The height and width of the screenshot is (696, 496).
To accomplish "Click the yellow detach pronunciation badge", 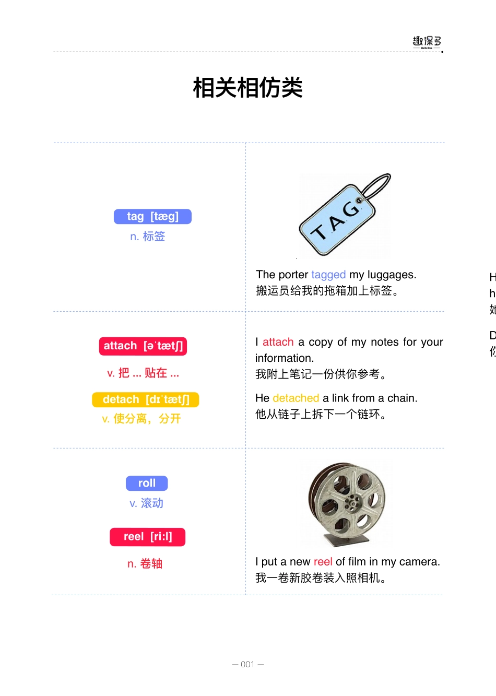I will [146, 400].
